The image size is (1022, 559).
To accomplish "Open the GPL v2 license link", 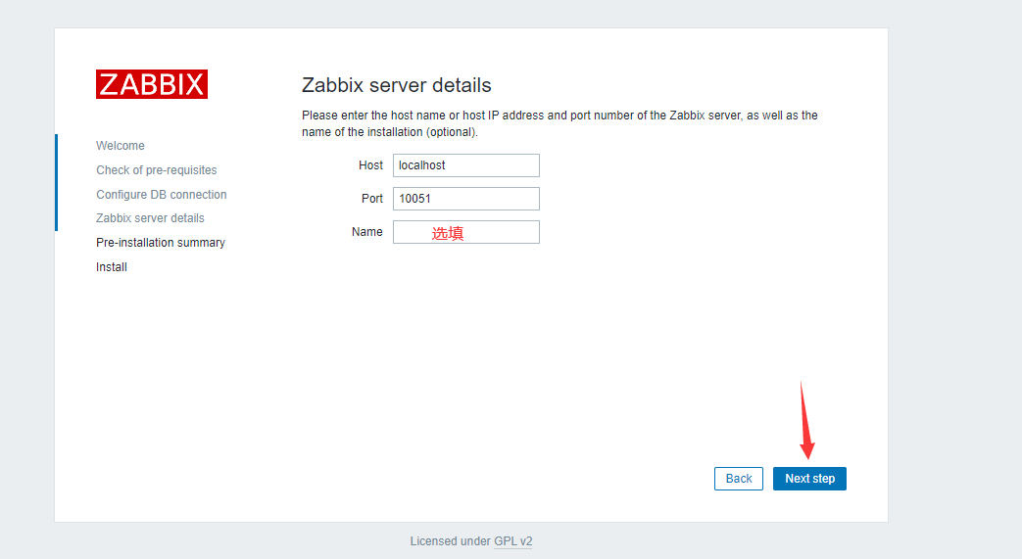I will click(512, 541).
